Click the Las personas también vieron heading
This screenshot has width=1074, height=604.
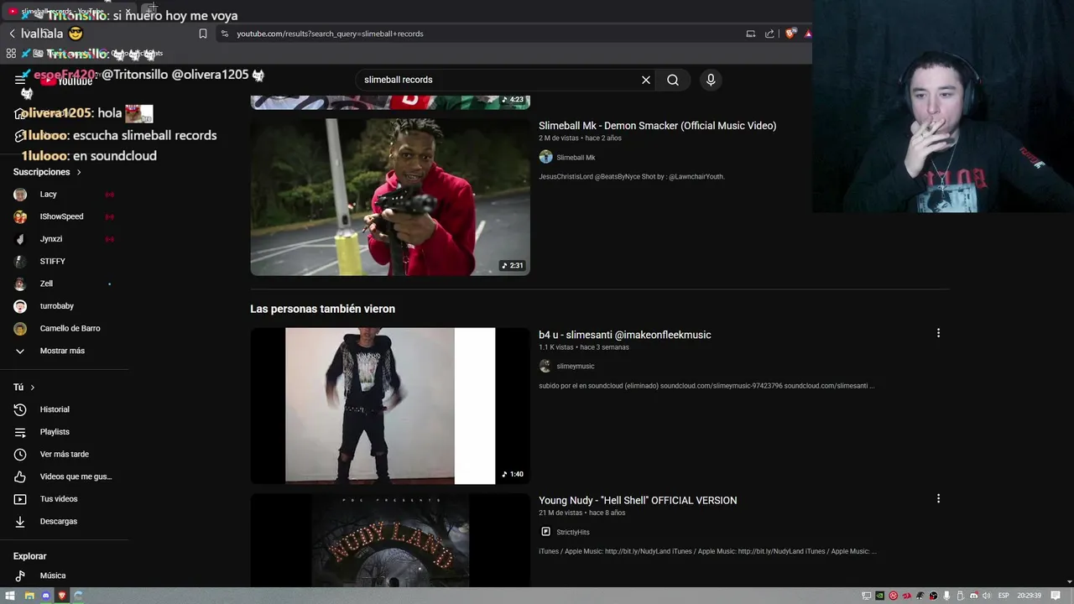pyautogui.click(x=322, y=309)
